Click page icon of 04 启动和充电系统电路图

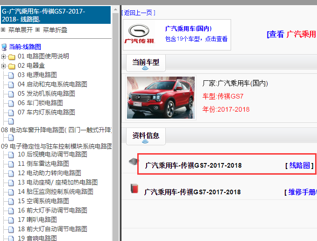(11, 85)
